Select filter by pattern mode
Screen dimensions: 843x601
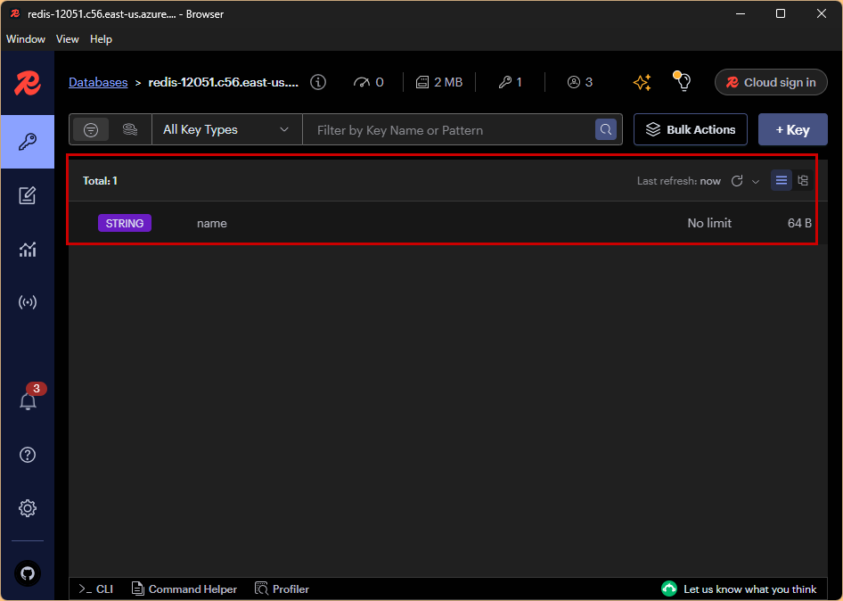pos(91,129)
